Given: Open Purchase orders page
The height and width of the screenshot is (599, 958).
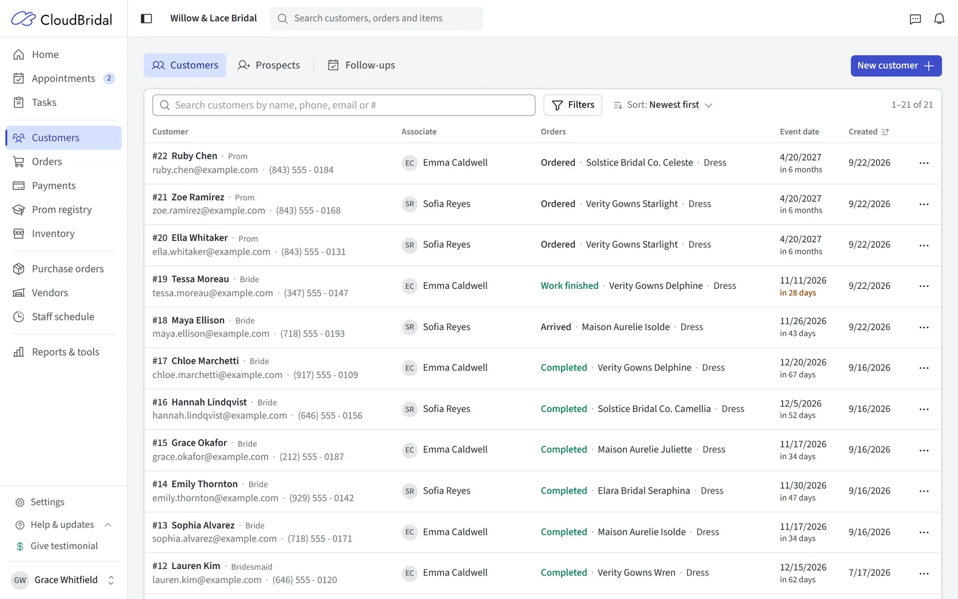Looking at the screenshot, I should point(63,269).
